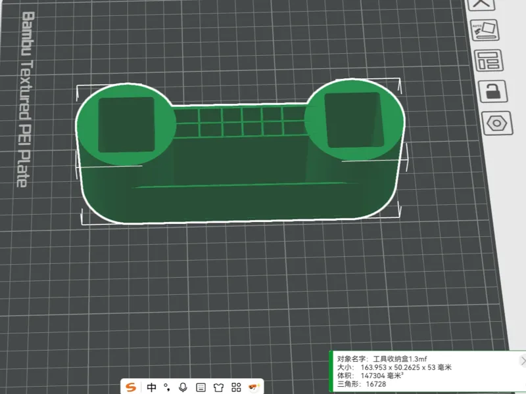Click the cartoon avatar icon in input bar
The width and height of the screenshot is (526, 394).
point(254,387)
